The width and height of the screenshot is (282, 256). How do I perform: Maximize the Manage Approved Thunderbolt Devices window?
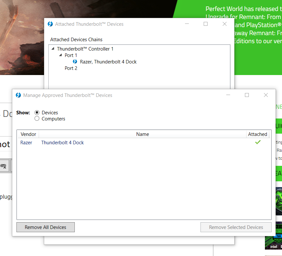pyautogui.click(x=247, y=95)
